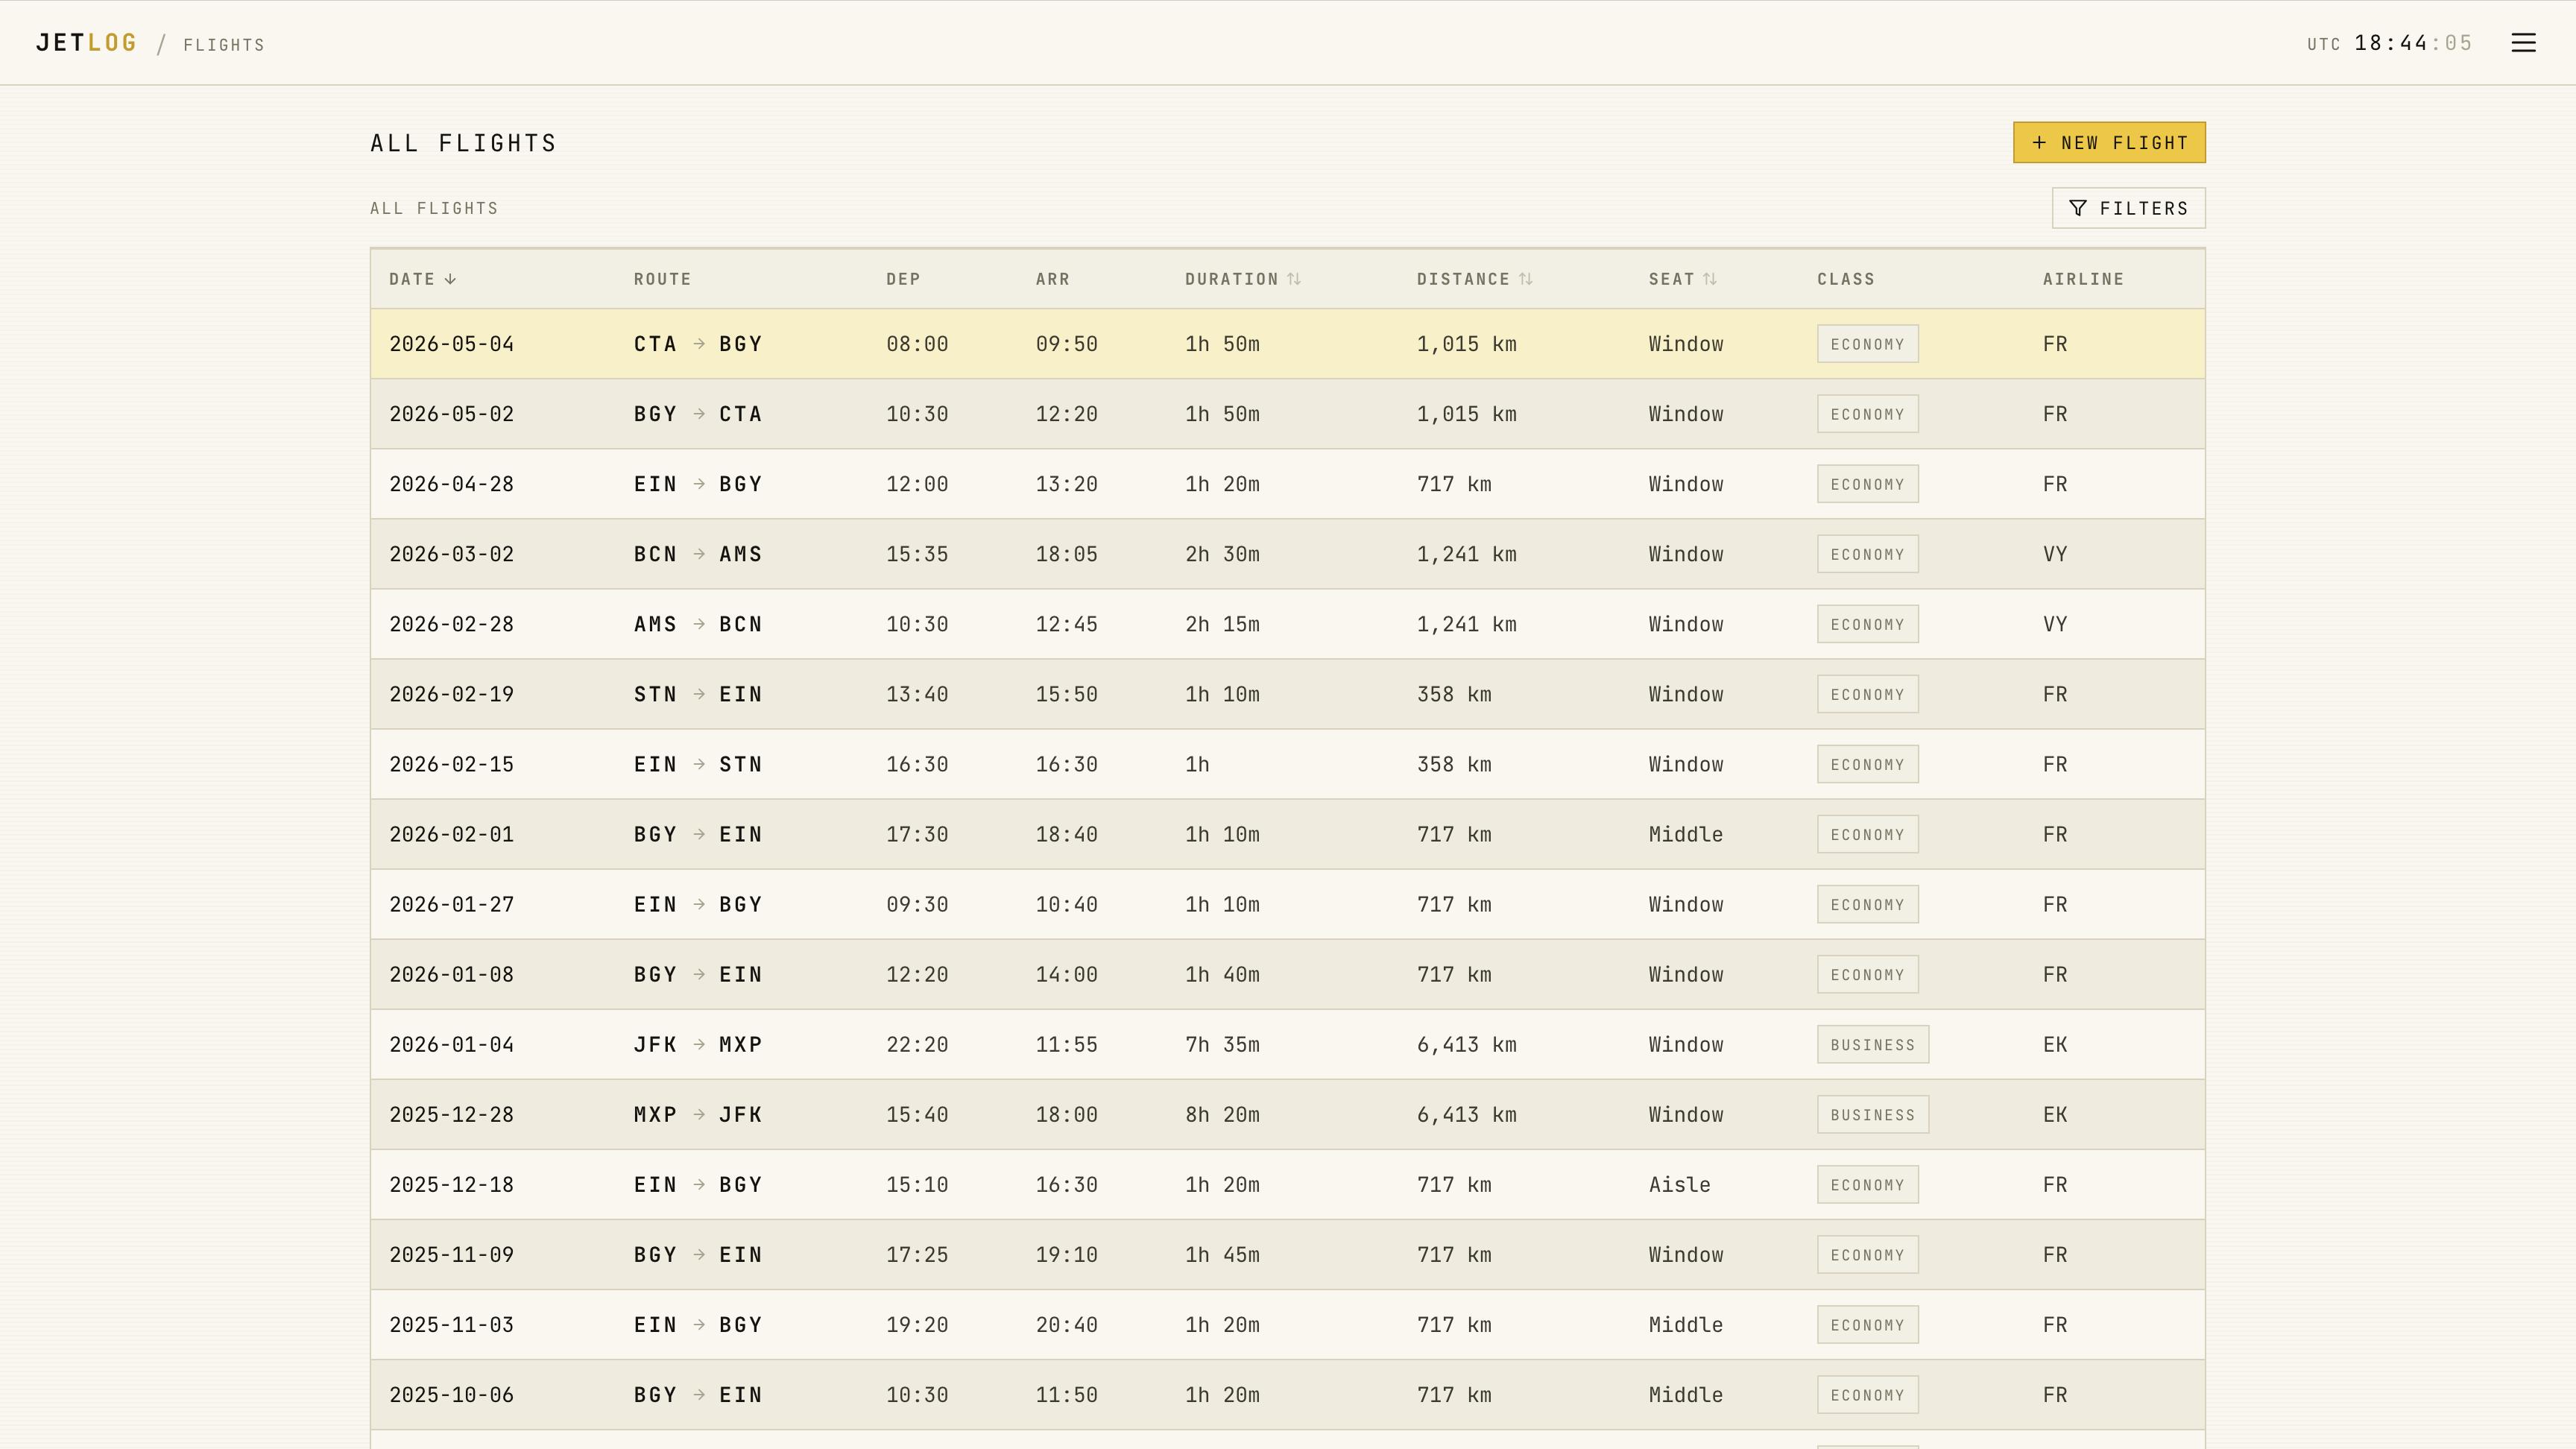Click the JETLOG logo
This screenshot has height=1449, width=2576.
pyautogui.click(x=86, y=43)
